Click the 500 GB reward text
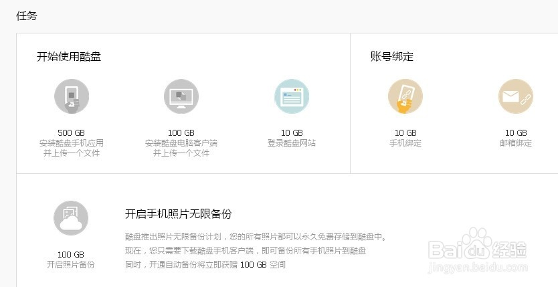Viewport: 558px width, 287px height. point(71,133)
